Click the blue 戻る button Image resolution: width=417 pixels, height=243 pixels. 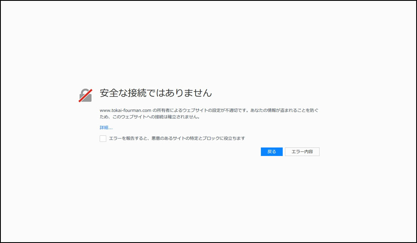click(271, 152)
